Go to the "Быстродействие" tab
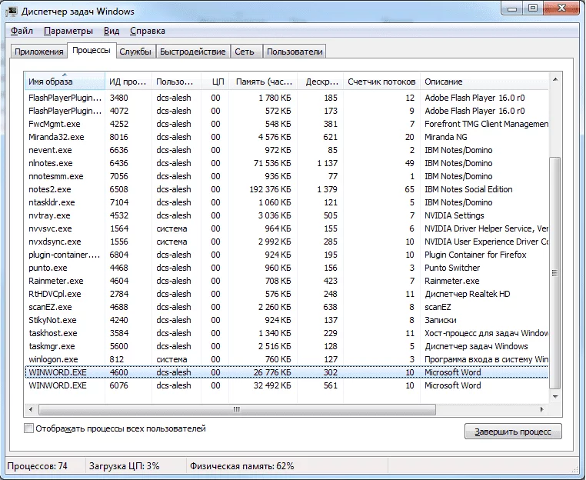The image size is (586, 480). click(195, 52)
